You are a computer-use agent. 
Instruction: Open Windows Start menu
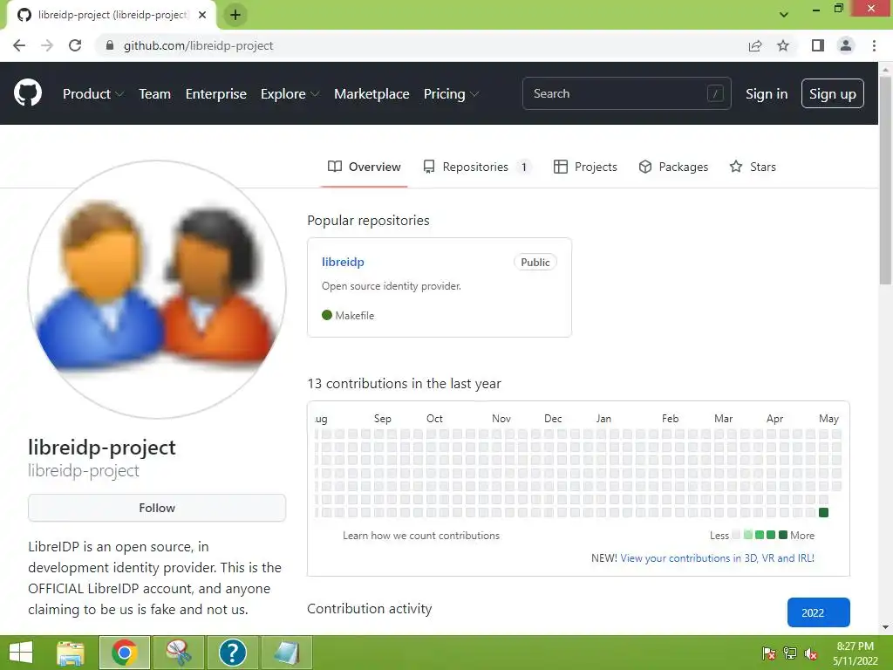[21, 653]
